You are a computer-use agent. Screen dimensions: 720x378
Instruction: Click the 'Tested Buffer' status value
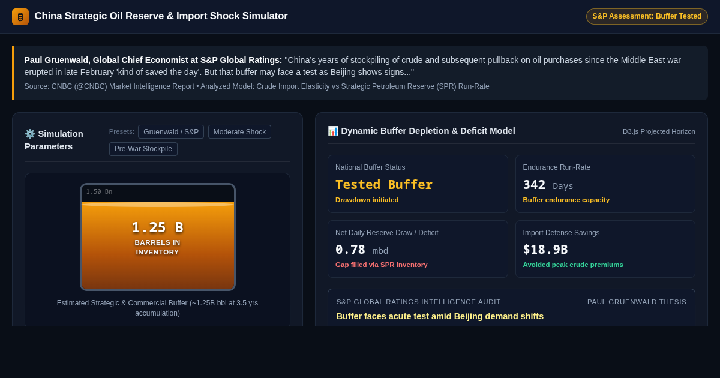click(384, 185)
